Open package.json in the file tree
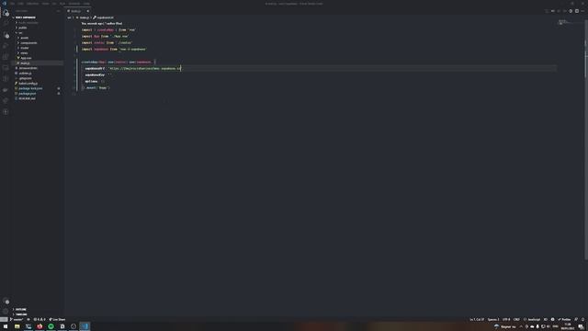Image resolution: width=588 pixels, height=331 pixels. click(28, 94)
